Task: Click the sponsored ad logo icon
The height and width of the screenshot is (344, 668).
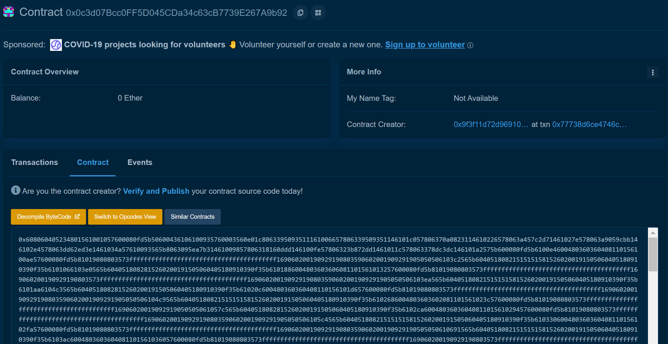Action: coord(56,45)
